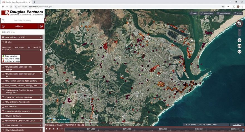Center map on my location icon
This screenshot has width=245, height=132.
click(x=239, y=40)
